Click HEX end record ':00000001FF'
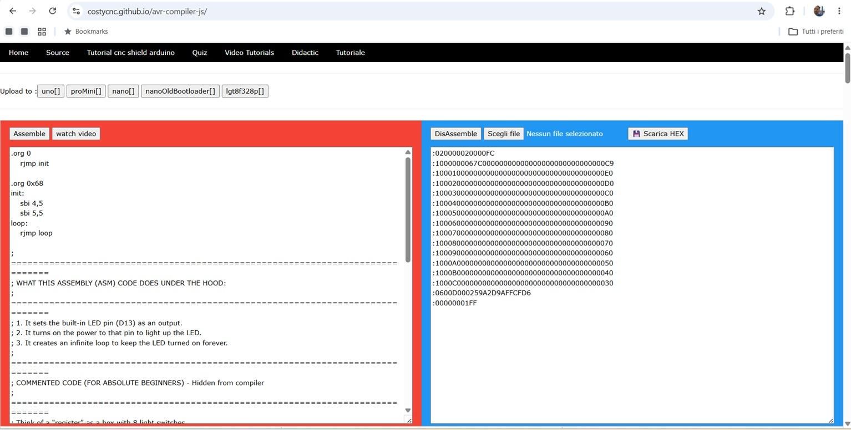The image size is (851, 430). [454, 303]
